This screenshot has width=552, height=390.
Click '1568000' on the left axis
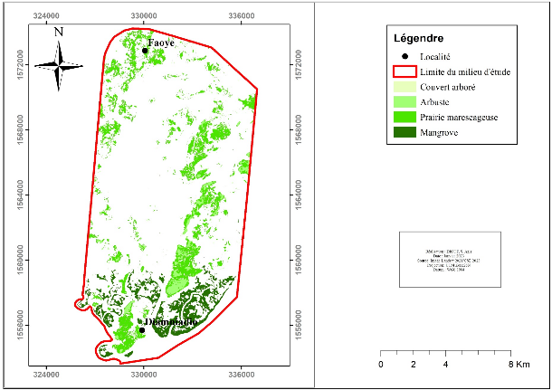click(20, 130)
